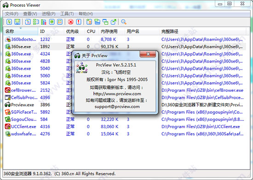Click the floppy disk Save toolbar icon

[17, 22]
